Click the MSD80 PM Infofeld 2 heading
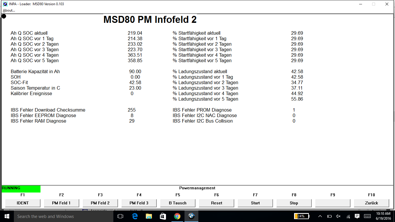Image resolution: width=395 pixels, height=222 pixels. coord(150,20)
